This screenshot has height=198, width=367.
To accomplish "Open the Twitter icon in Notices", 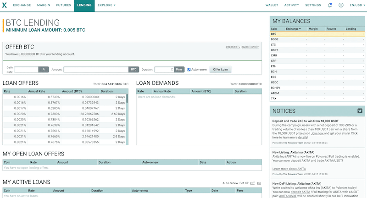I will (x=360, y=111).
